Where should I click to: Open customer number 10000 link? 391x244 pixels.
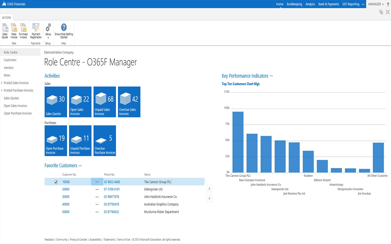pyautogui.click(x=66, y=182)
